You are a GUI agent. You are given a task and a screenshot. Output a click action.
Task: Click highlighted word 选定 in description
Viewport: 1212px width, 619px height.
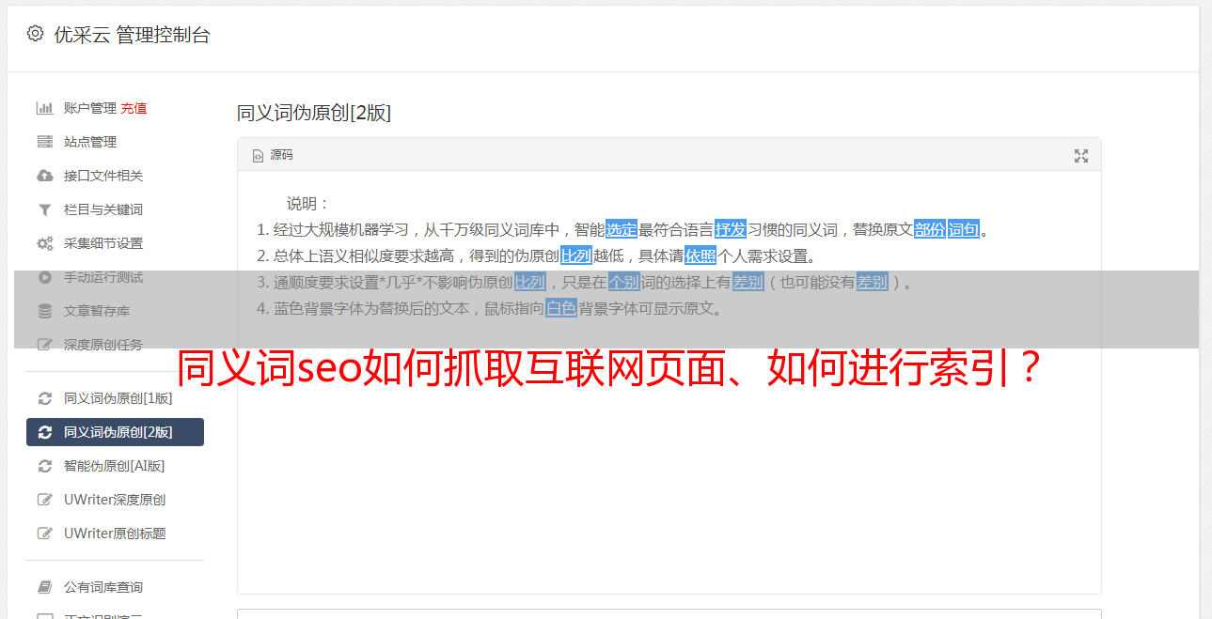tap(622, 229)
